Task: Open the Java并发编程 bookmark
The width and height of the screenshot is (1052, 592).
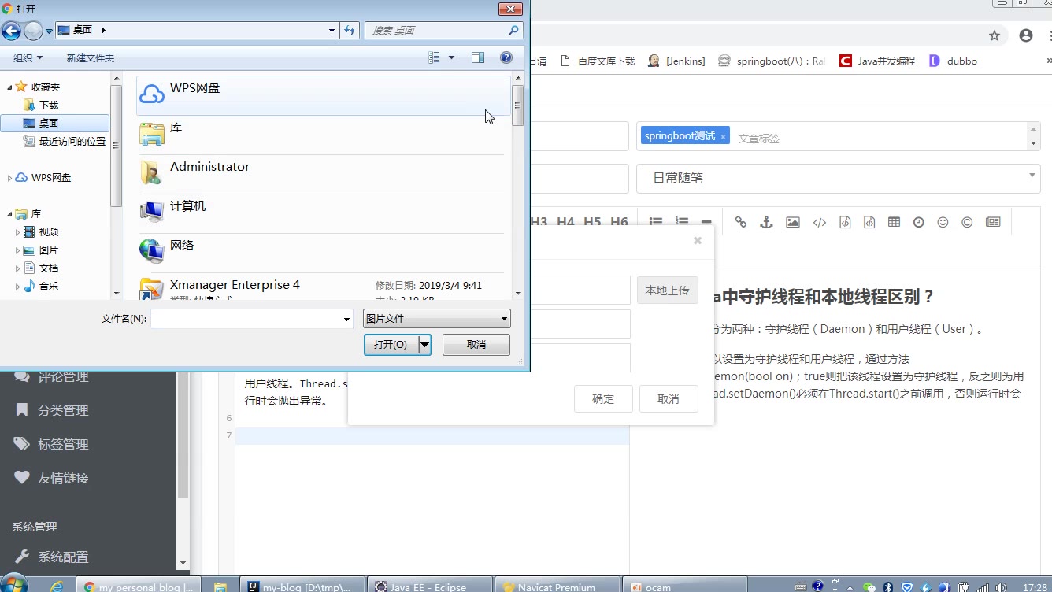Action: click(x=877, y=61)
